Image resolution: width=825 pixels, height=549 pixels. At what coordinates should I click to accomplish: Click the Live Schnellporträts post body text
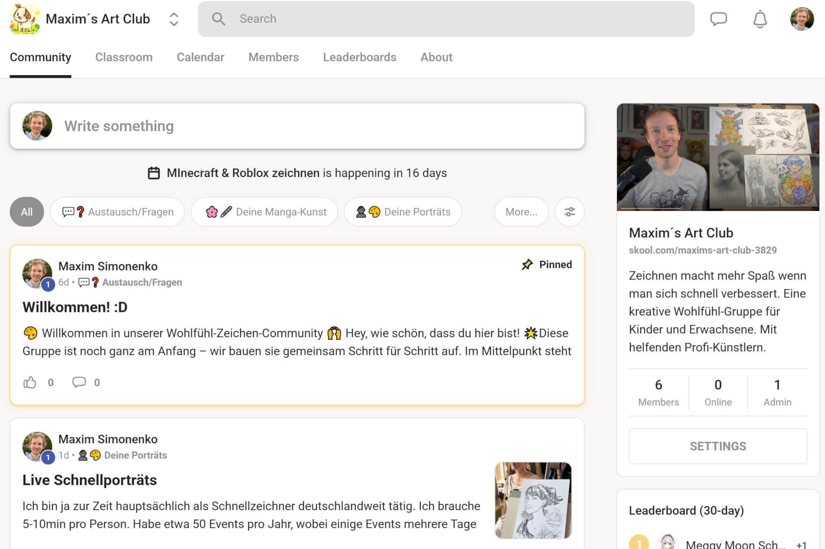pyautogui.click(x=251, y=515)
